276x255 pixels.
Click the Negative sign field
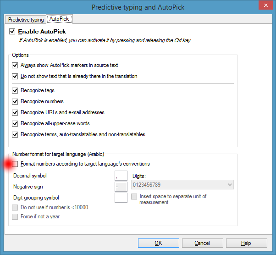point(121,187)
